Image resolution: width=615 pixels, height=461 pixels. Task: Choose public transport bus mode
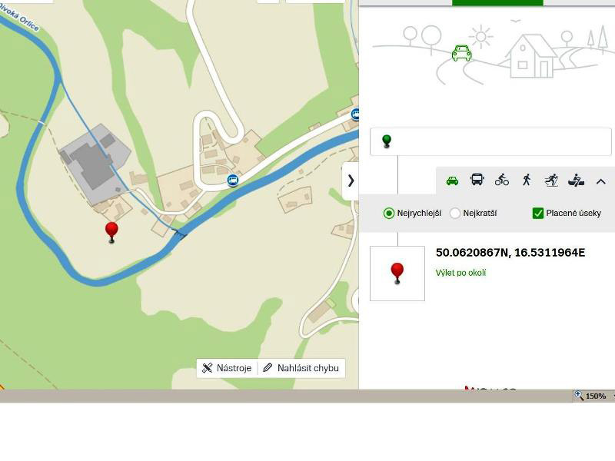pos(477,180)
